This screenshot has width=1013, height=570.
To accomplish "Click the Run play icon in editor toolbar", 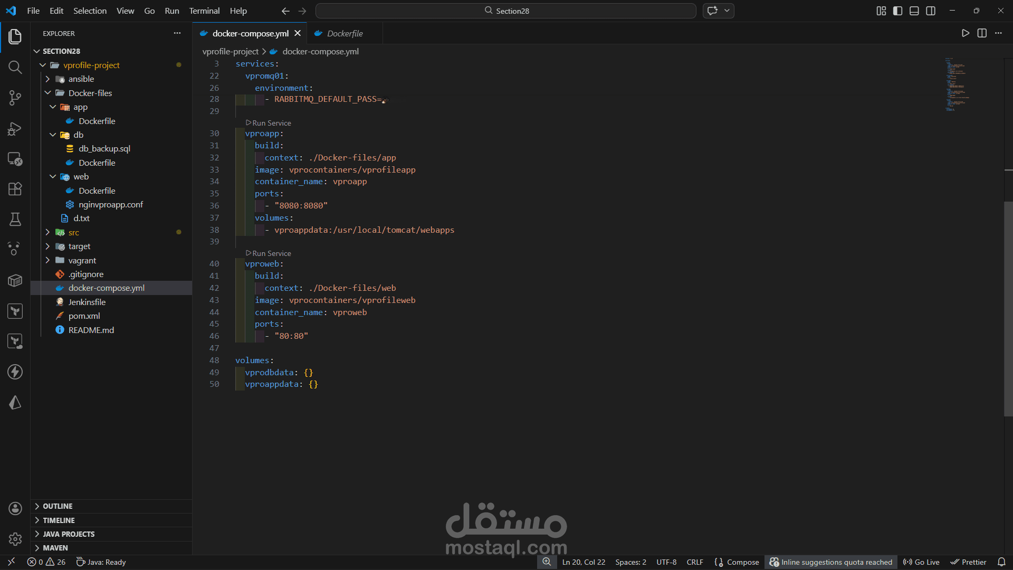I will click(x=965, y=33).
